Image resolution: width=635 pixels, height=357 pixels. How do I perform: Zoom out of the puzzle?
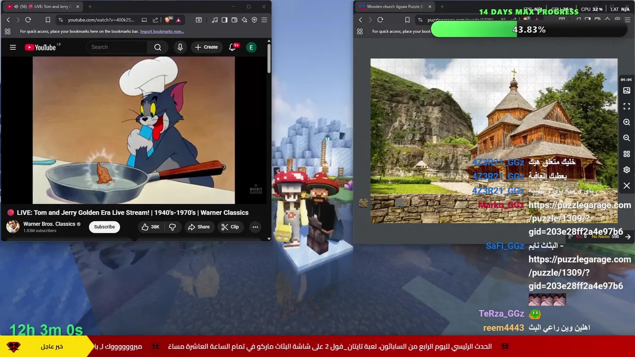coord(627,138)
